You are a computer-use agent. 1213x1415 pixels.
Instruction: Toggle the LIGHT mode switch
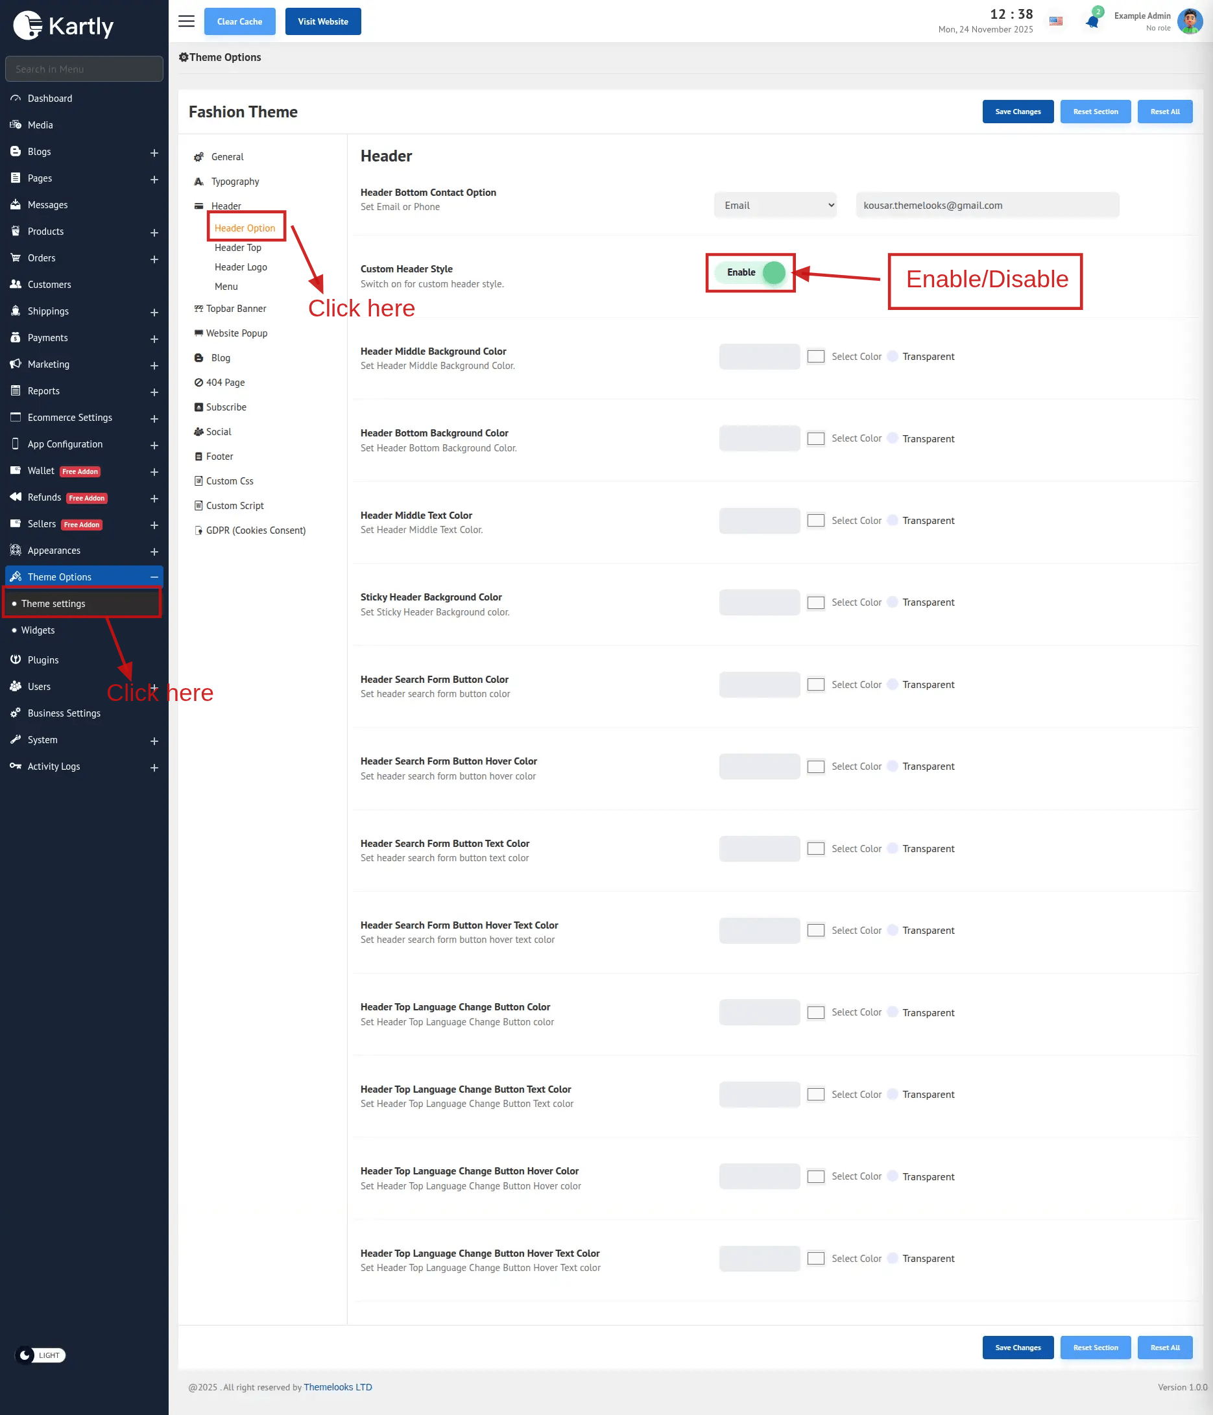click(x=40, y=1355)
